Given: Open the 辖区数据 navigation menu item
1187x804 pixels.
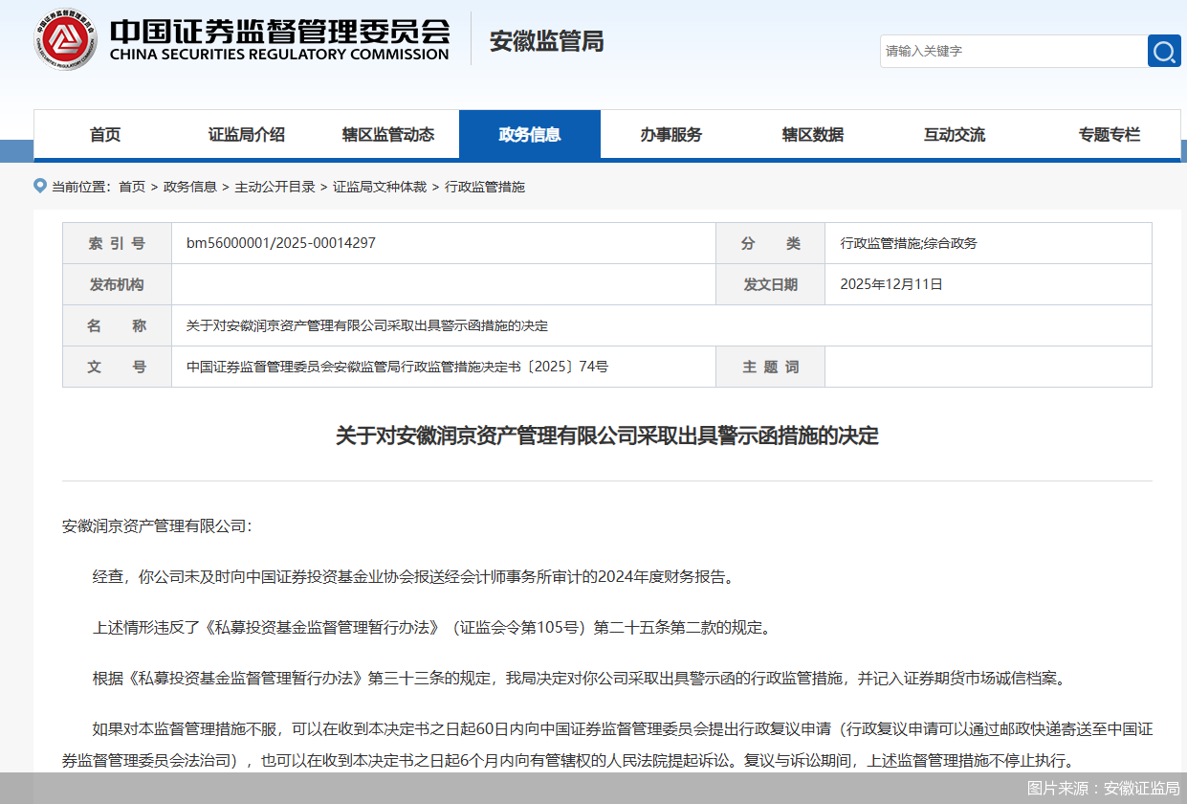Looking at the screenshot, I should [813, 134].
